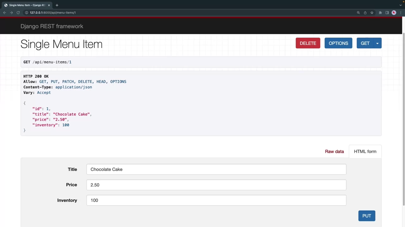Image resolution: width=405 pixels, height=227 pixels.
Task: Click the "Chocolate Cake" value in JSON response
Action: 72,114
